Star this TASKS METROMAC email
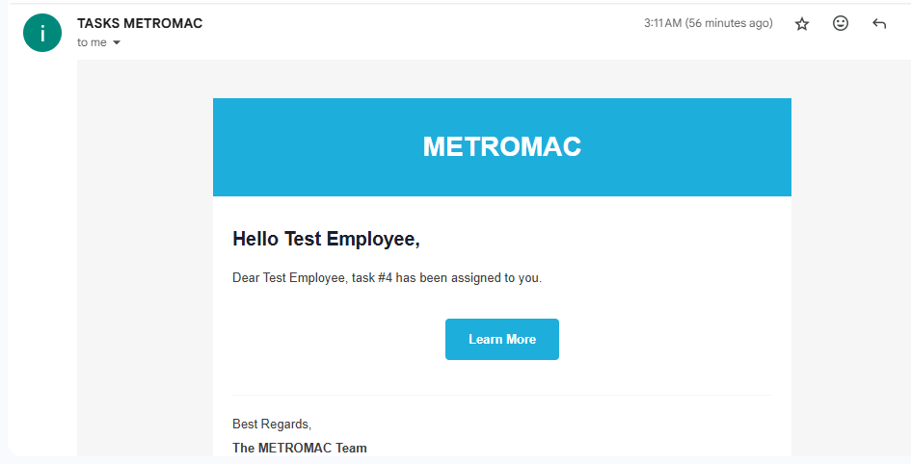 pyautogui.click(x=802, y=24)
